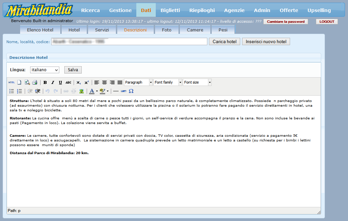The width and height of the screenshot is (348, 221).
Task: Open the Admin menu
Action: click(262, 10)
